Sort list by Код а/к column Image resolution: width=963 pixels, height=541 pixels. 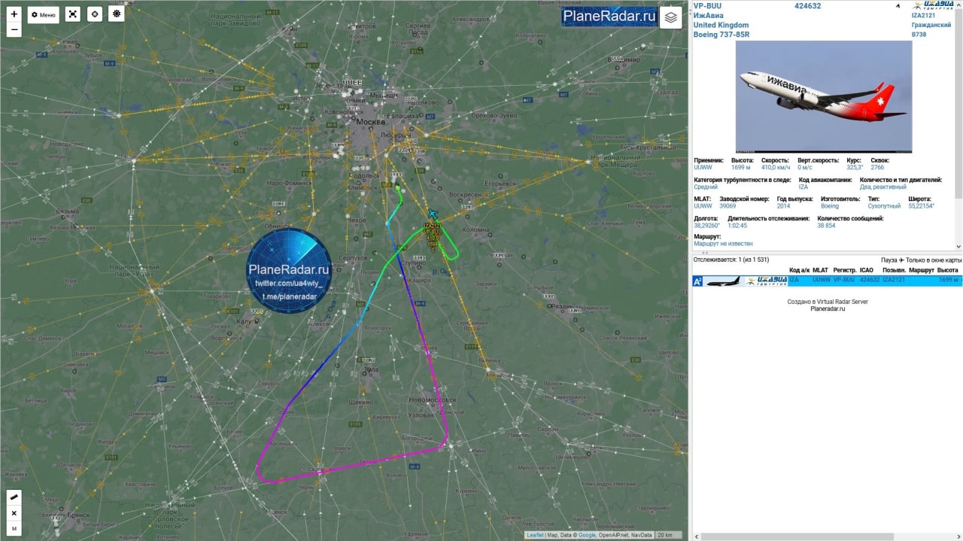pyautogui.click(x=799, y=270)
